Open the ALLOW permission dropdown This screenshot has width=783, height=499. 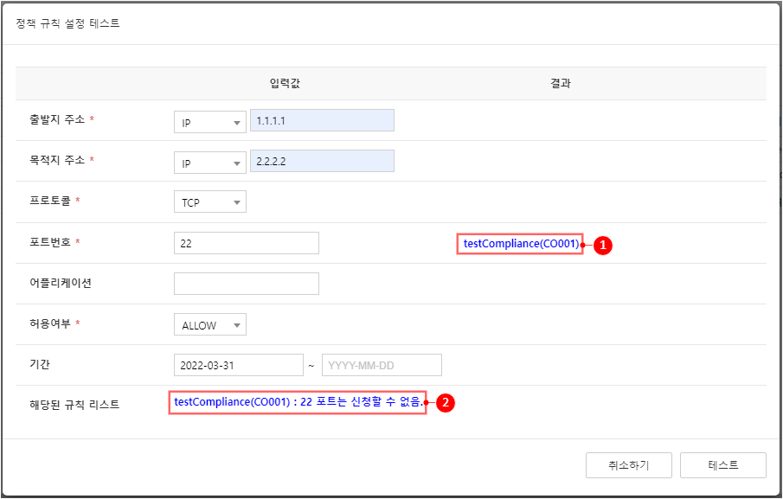pyautogui.click(x=209, y=324)
